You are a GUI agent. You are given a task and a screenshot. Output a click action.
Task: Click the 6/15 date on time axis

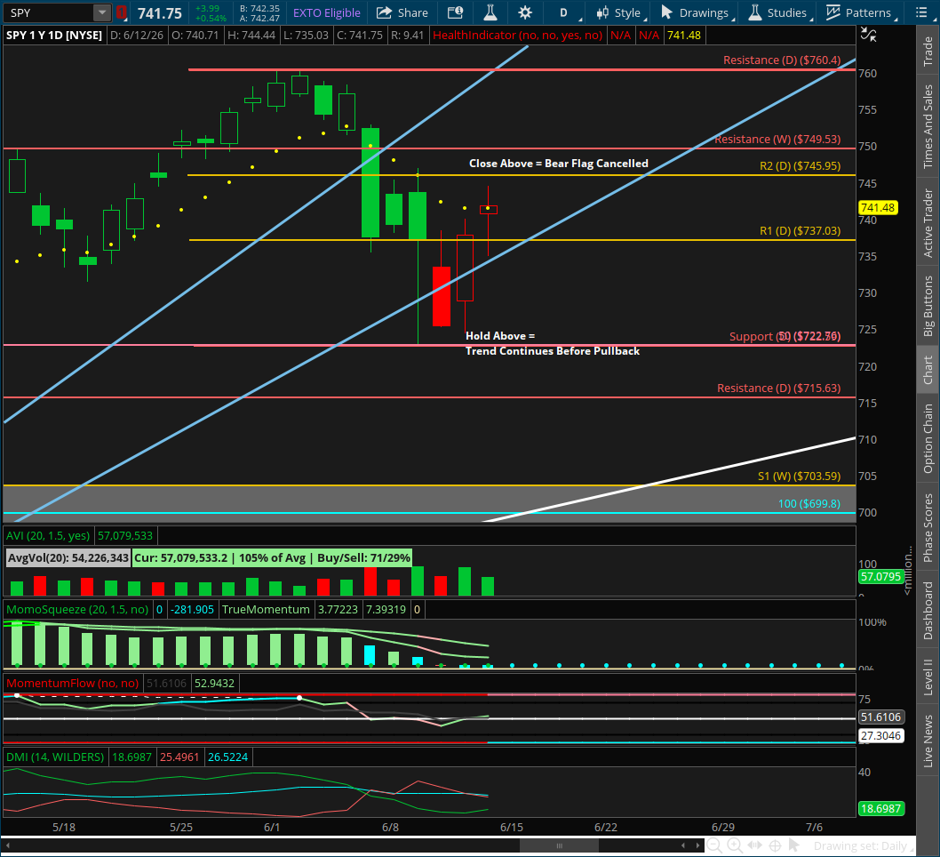click(x=512, y=827)
